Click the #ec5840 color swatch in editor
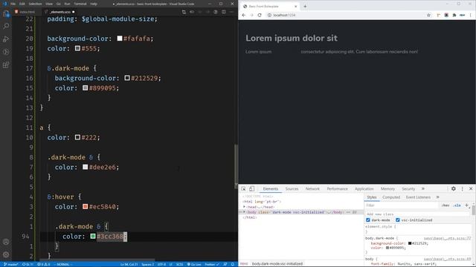 pyautogui.click(x=85, y=206)
